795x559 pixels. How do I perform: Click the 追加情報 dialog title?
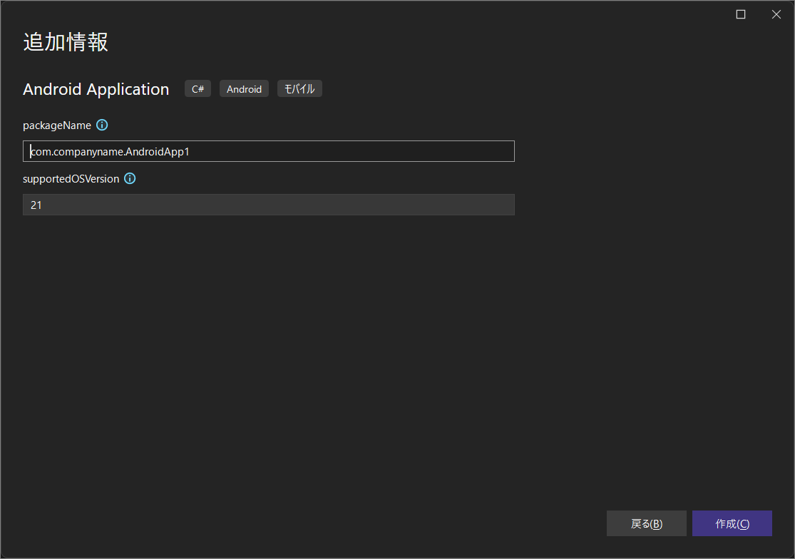coord(65,42)
